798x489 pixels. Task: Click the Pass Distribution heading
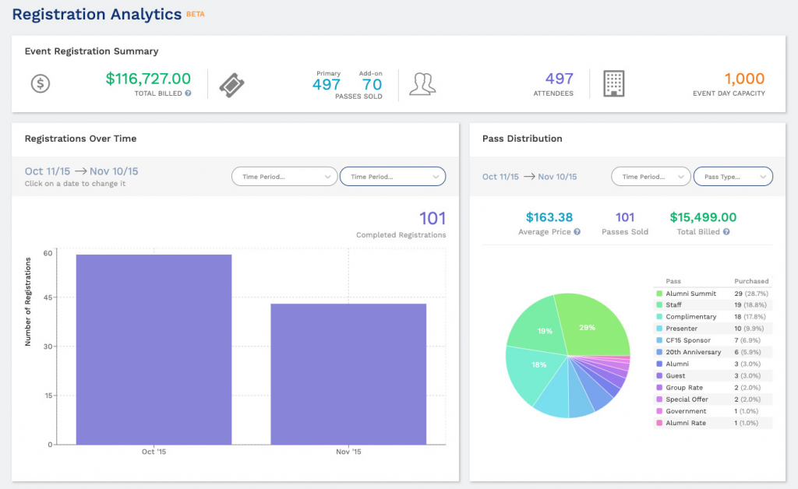pos(522,139)
